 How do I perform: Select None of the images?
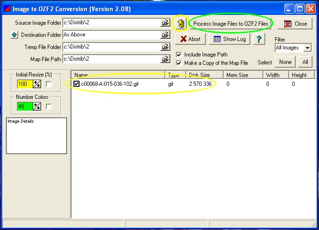(285, 62)
